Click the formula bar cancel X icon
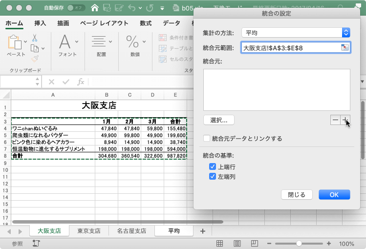Screen dimensions: 366x249 [51, 82]
